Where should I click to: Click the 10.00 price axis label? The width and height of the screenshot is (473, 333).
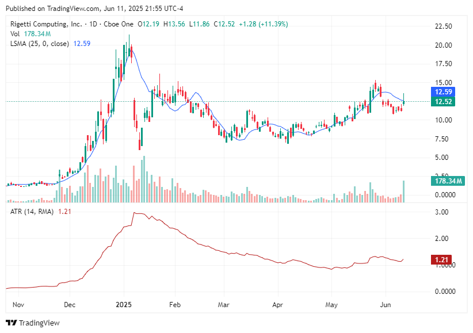coord(444,120)
